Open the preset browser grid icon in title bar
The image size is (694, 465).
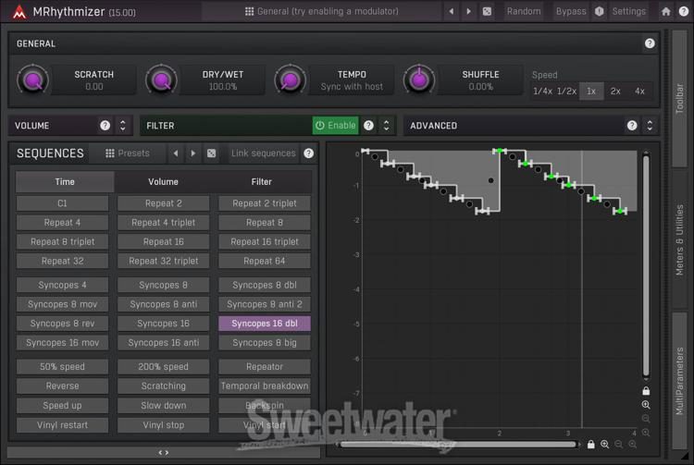click(249, 11)
